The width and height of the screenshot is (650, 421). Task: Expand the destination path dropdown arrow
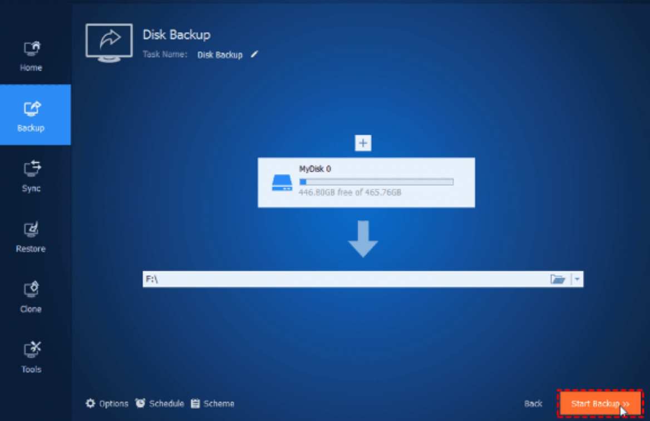point(577,280)
